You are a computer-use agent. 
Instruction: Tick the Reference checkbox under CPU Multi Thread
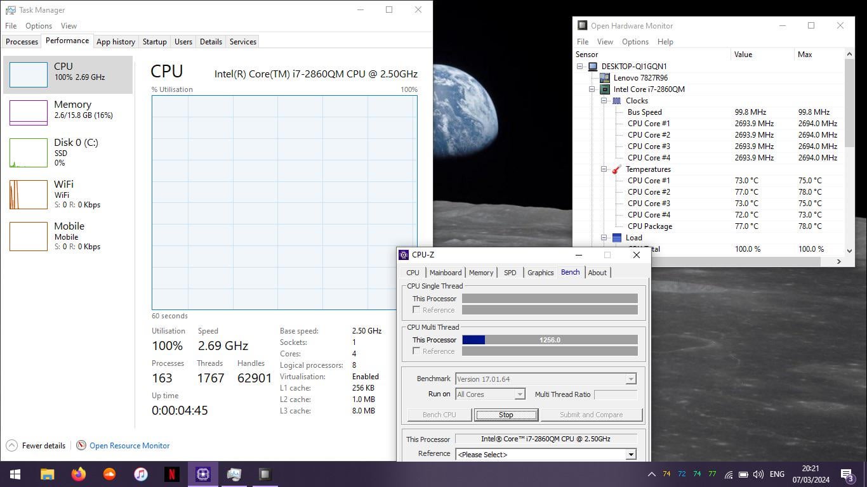416,351
